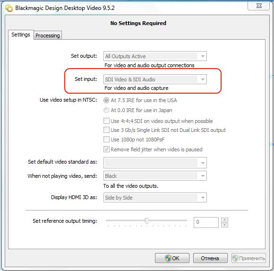The width and height of the screenshot is (274, 271).
Task: Open Display HDMI 3D as dropdown
Action: pos(155,198)
